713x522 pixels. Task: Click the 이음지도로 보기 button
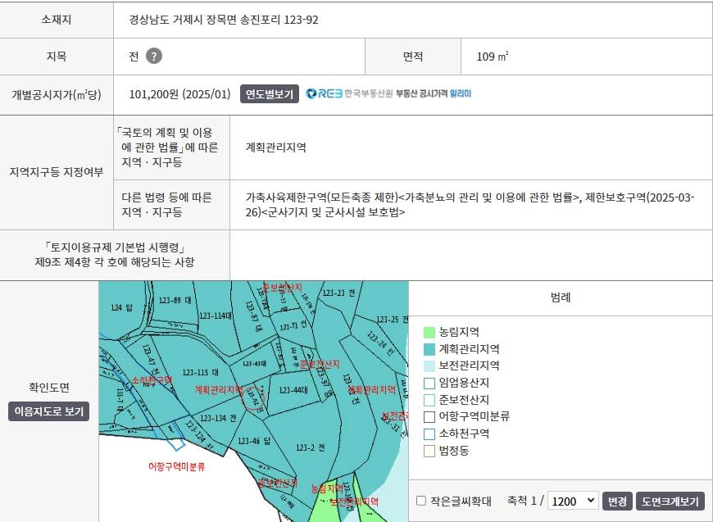(x=48, y=411)
